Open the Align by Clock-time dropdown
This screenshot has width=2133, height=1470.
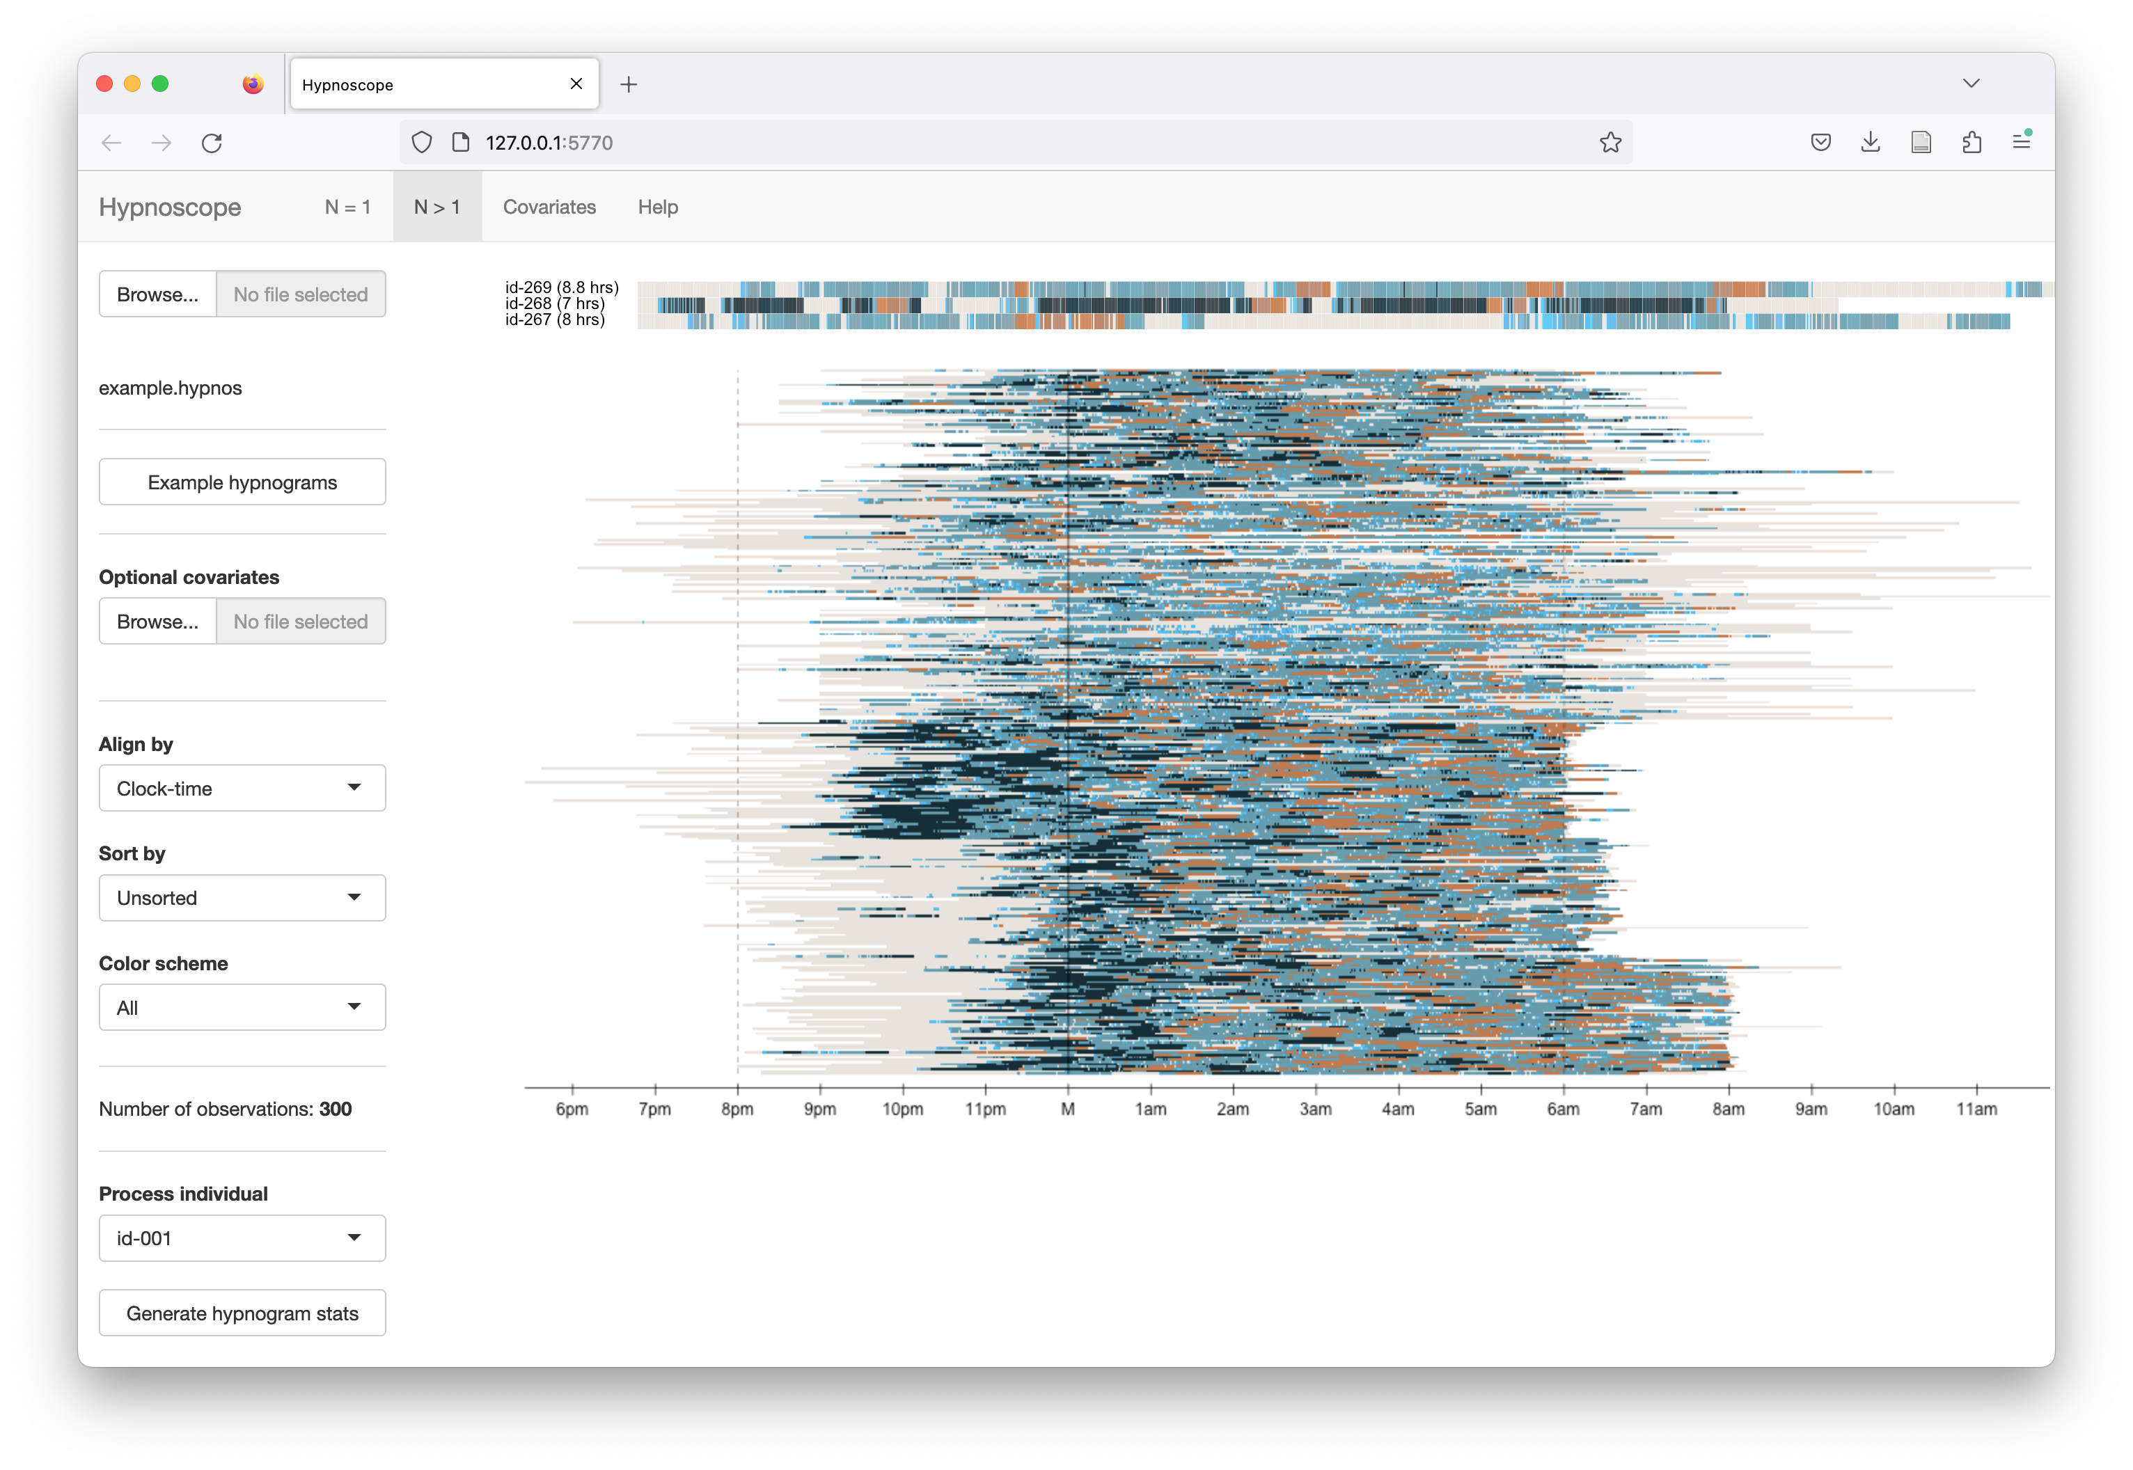coord(242,789)
